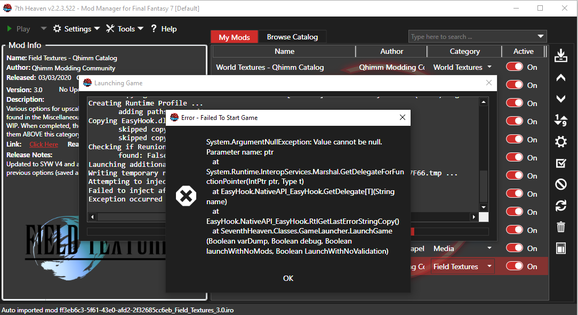Sort by Author column header
The width and height of the screenshot is (578, 315).
pos(391,51)
